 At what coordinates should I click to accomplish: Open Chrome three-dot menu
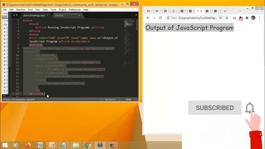tap(260, 18)
